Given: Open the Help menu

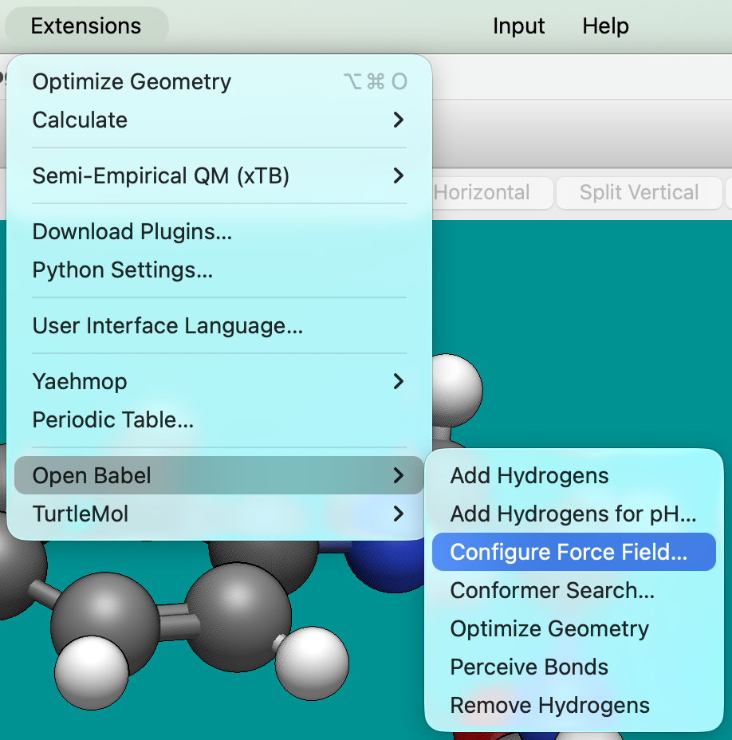Looking at the screenshot, I should pos(605,26).
